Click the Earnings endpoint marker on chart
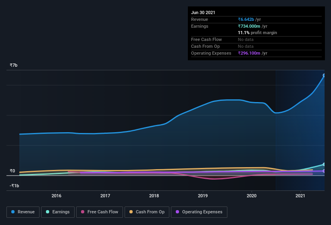The image size is (331, 225). [x=324, y=164]
